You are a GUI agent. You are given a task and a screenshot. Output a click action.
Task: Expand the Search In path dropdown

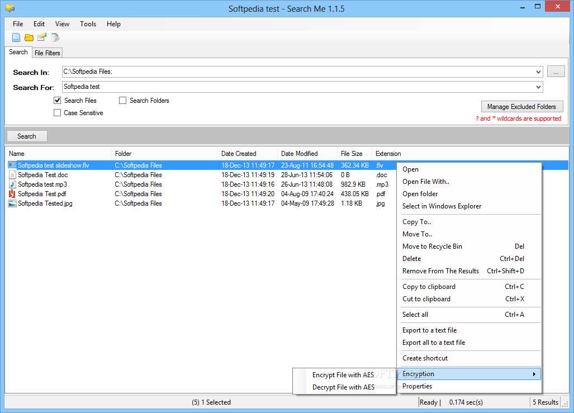click(538, 72)
